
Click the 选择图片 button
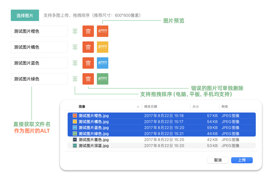click(25, 15)
